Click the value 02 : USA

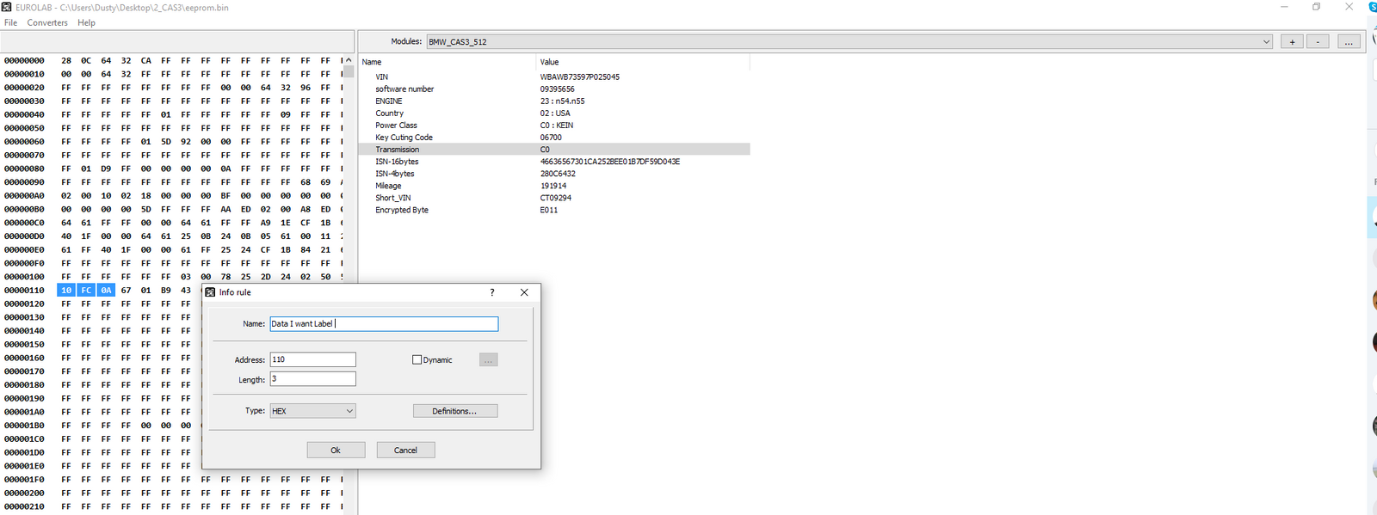pos(555,113)
